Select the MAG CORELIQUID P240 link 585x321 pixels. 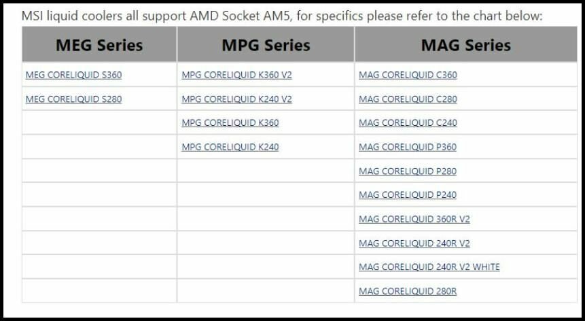(x=408, y=195)
